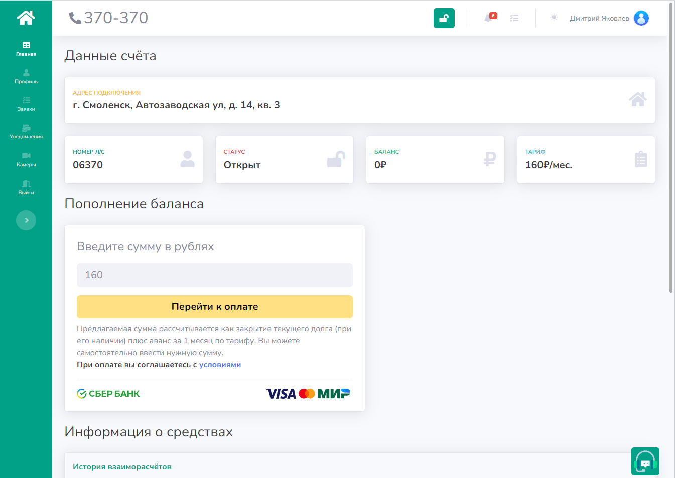Viewport: 675px width, 478px height.
Task: Open the Дмитрий Яковлев user menu
Action: [599, 18]
